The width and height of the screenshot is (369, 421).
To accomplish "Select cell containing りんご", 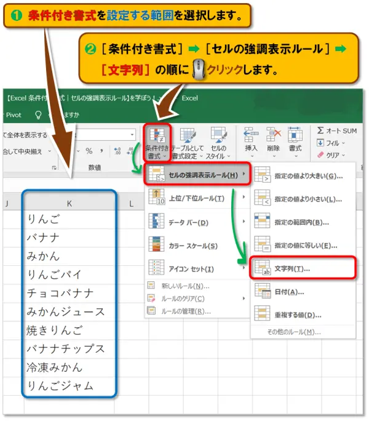I will click(x=69, y=219).
